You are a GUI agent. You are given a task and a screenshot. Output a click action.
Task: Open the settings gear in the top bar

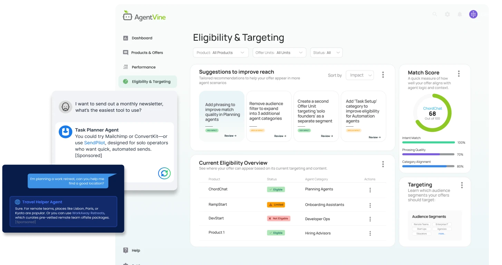tap(447, 14)
